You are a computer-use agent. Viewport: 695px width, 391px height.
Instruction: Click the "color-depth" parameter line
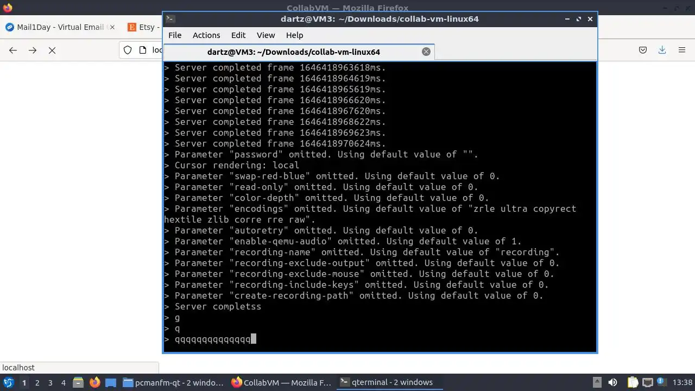(326, 198)
